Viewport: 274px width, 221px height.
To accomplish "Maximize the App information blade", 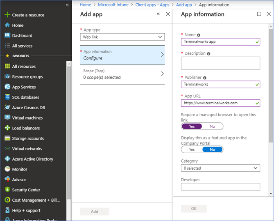I will coord(259,14).
